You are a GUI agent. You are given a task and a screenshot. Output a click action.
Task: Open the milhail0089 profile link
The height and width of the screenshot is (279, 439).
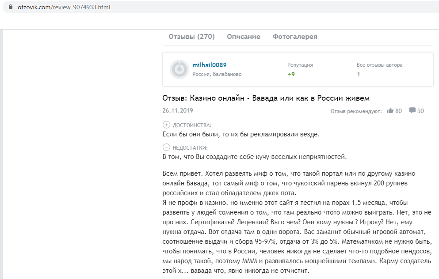pos(210,65)
